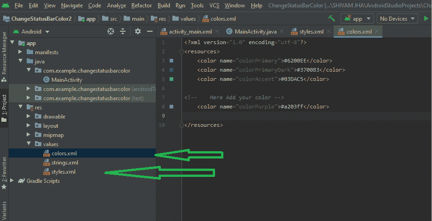The height and width of the screenshot is (221, 432).
Task: Switch to the MainActivity.java tab
Action: click(x=255, y=32)
